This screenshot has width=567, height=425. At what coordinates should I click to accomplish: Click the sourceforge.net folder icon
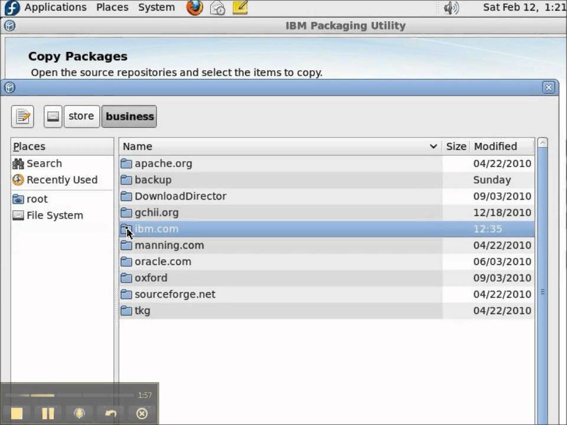(x=126, y=294)
